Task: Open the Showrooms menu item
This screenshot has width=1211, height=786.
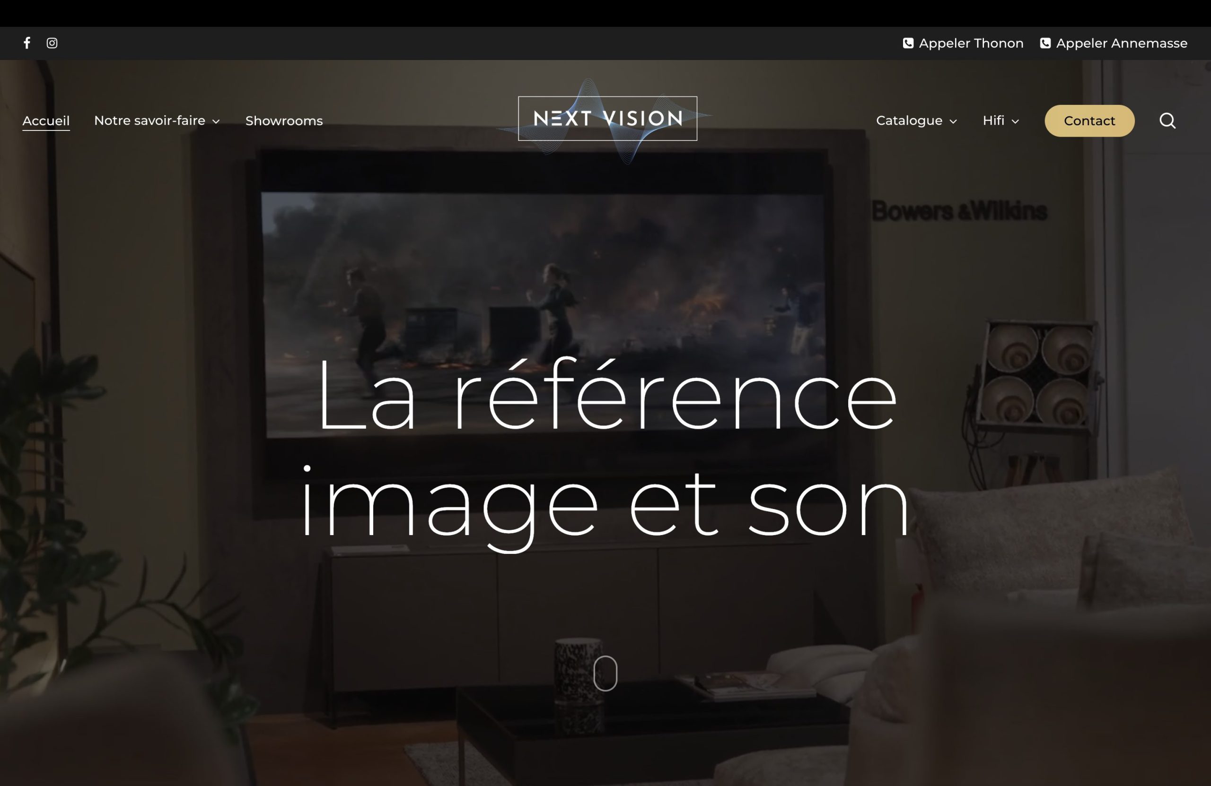Action: pos(284,121)
